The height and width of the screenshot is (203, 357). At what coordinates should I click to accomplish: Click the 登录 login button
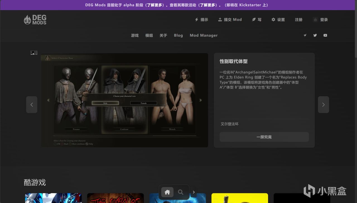[320, 20]
